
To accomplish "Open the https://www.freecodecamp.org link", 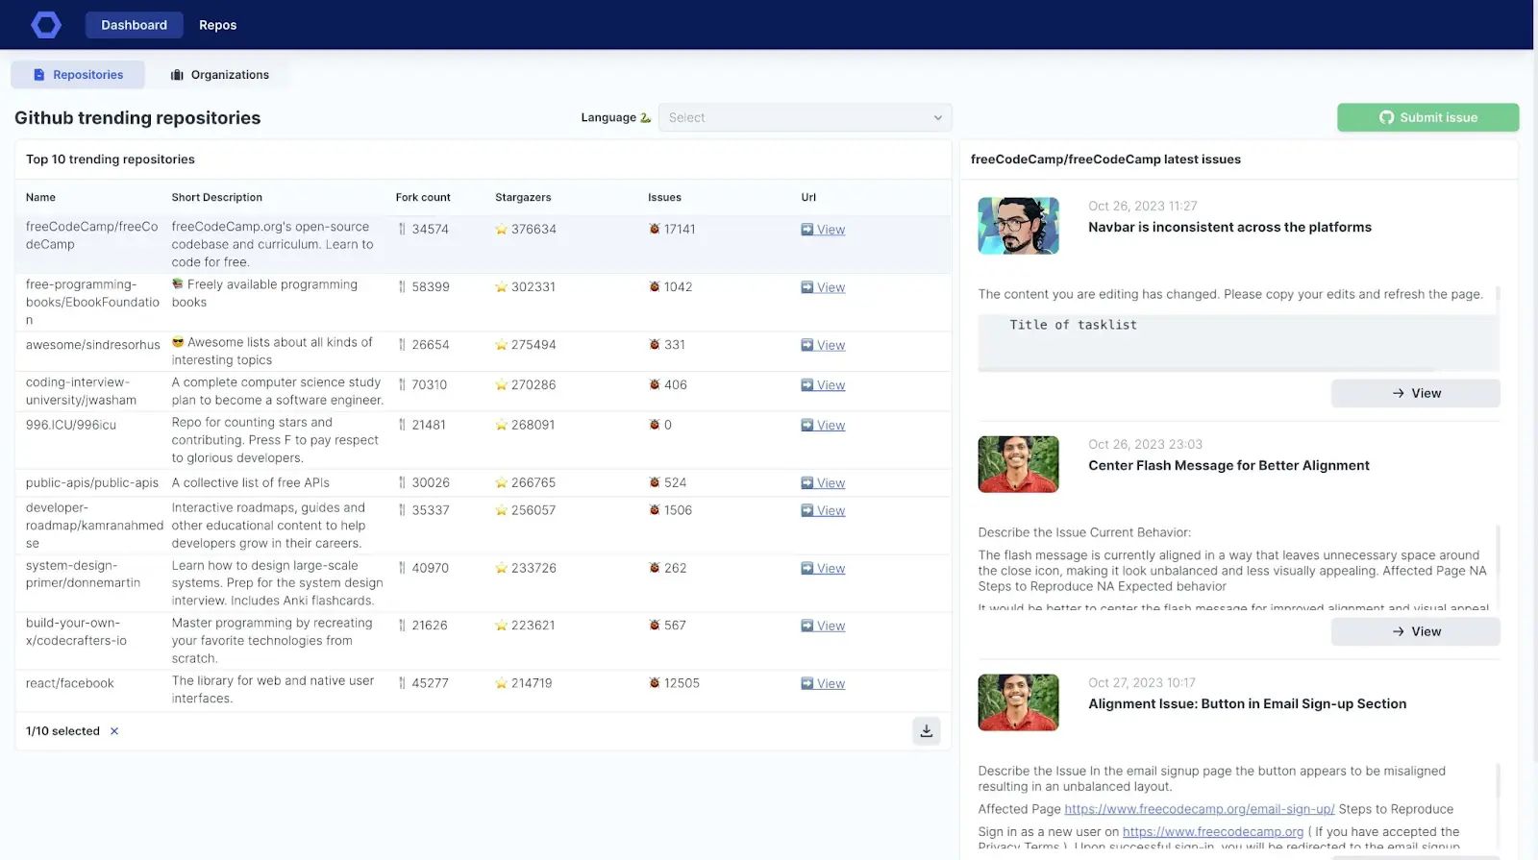I will pyautogui.click(x=1213, y=832).
